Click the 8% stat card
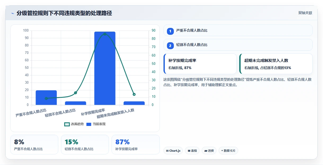 click(x=34, y=145)
